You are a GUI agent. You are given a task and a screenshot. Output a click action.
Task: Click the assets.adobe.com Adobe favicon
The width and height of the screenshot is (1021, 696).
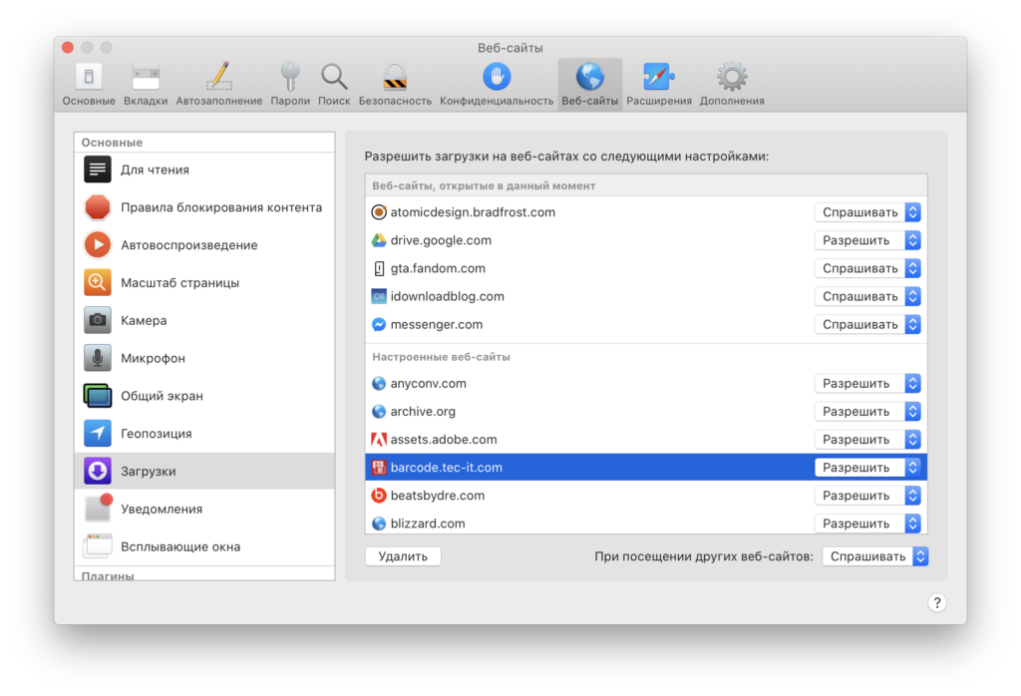click(x=378, y=440)
